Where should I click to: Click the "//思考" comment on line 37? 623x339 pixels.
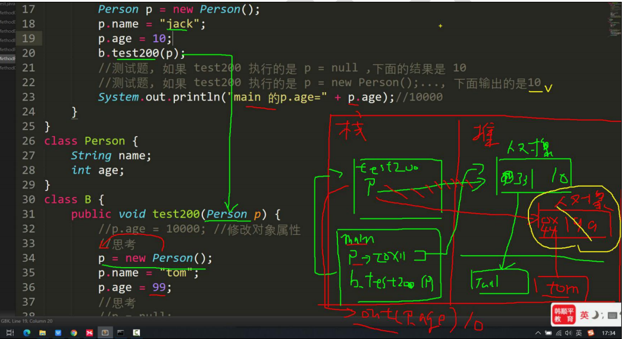(117, 303)
